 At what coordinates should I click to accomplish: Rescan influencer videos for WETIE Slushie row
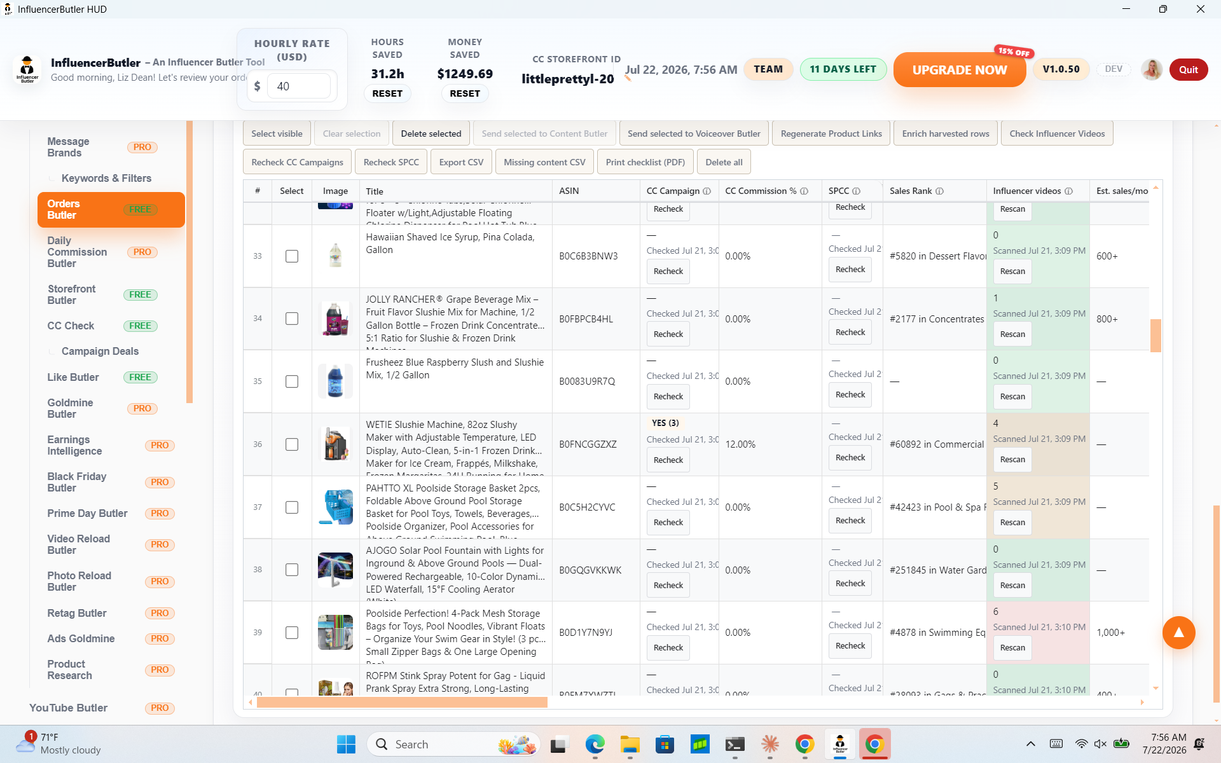tap(1012, 459)
